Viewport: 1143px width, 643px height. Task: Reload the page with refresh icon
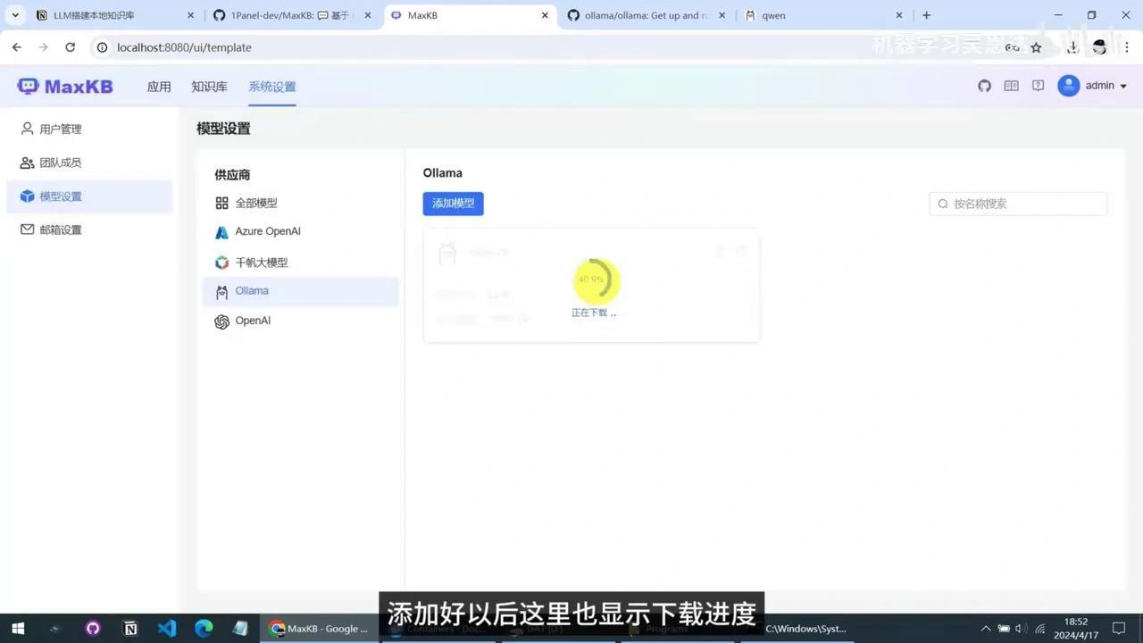click(x=71, y=47)
